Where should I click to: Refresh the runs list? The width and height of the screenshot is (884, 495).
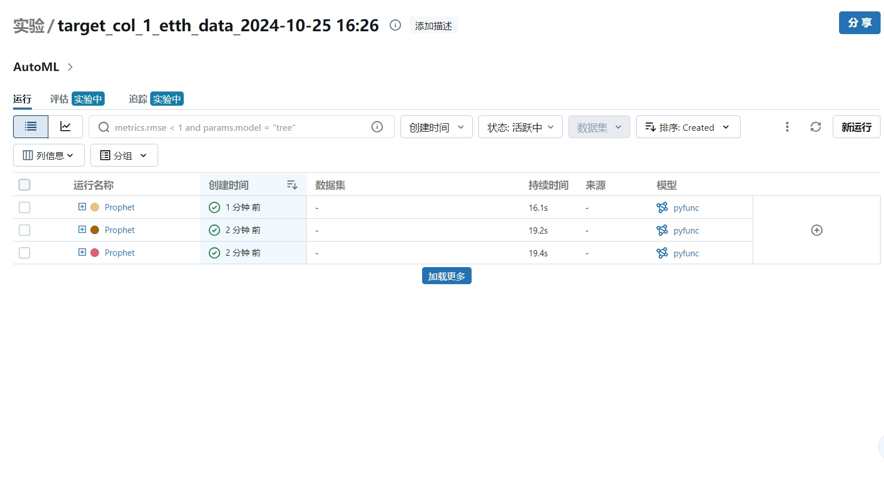[816, 127]
